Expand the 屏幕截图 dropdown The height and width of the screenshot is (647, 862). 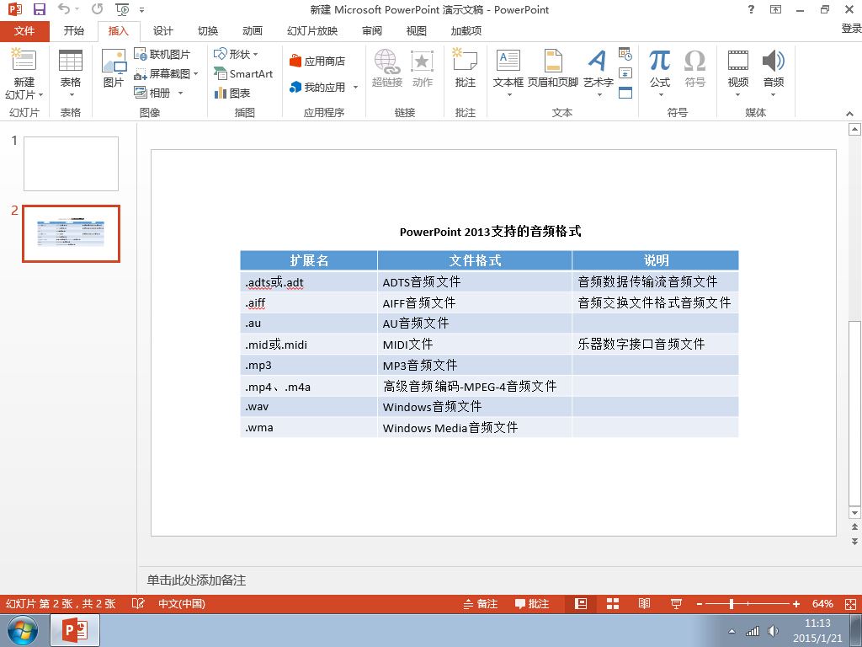(x=195, y=73)
